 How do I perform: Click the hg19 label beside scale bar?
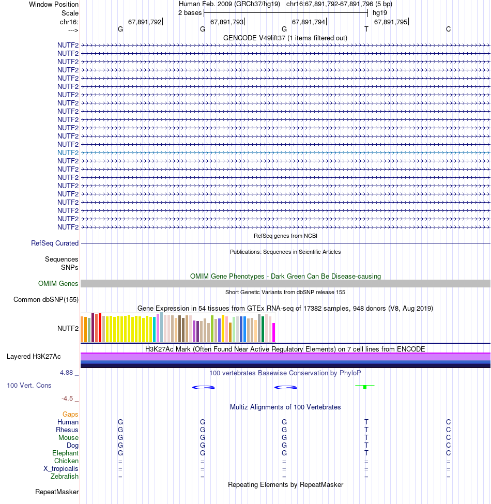(x=380, y=13)
